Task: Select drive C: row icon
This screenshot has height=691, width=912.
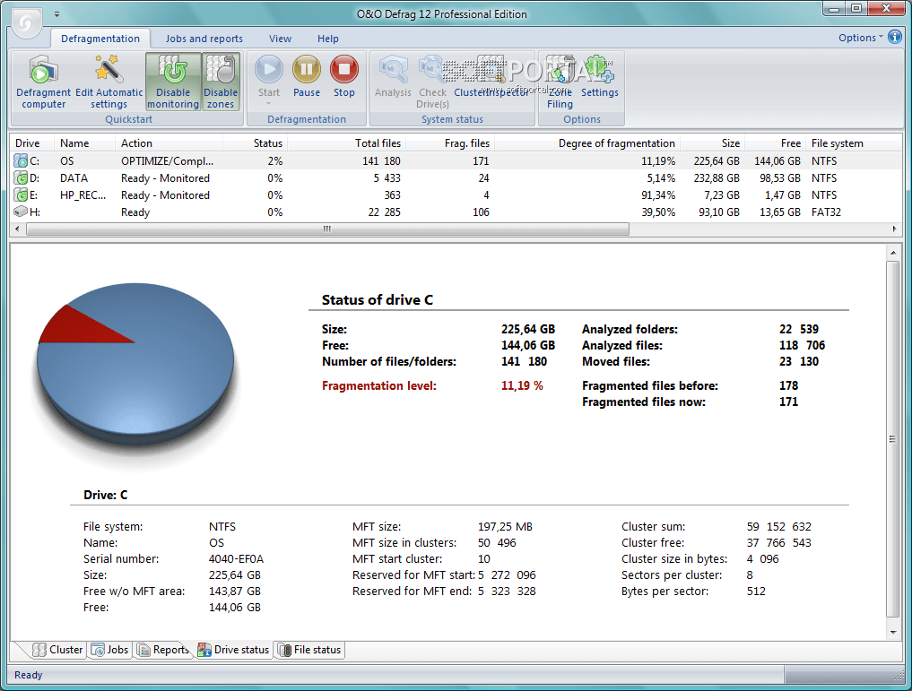Action: pyautogui.click(x=21, y=161)
